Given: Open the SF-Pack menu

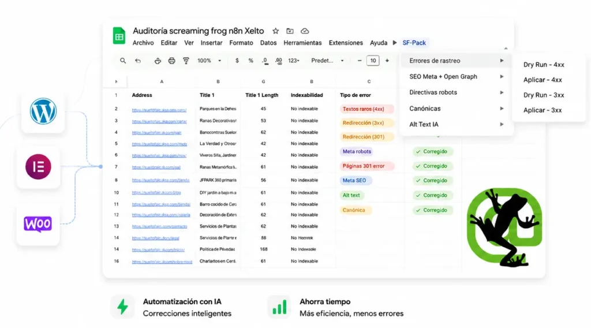Looking at the screenshot, I should (414, 43).
